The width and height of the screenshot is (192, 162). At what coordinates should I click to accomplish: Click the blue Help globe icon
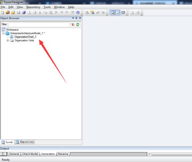78,13
